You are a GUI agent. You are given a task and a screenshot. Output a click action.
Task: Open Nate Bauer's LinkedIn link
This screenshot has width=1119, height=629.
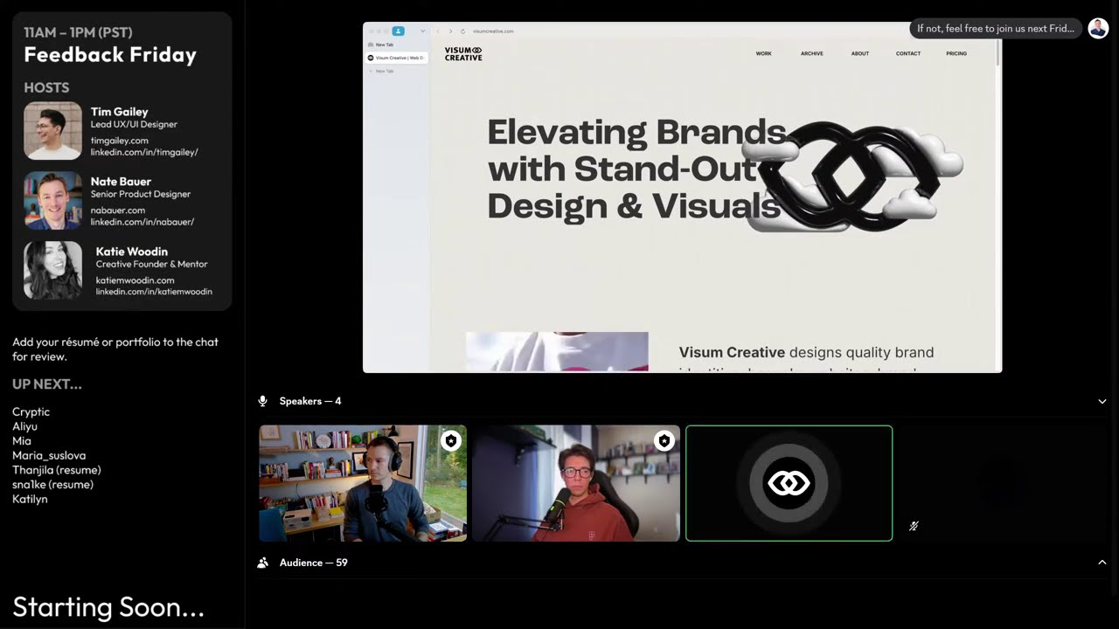(142, 222)
